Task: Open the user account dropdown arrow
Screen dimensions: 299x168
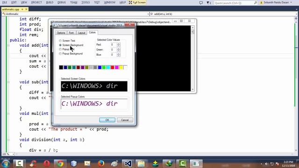Action: click(x=291, y=2)
